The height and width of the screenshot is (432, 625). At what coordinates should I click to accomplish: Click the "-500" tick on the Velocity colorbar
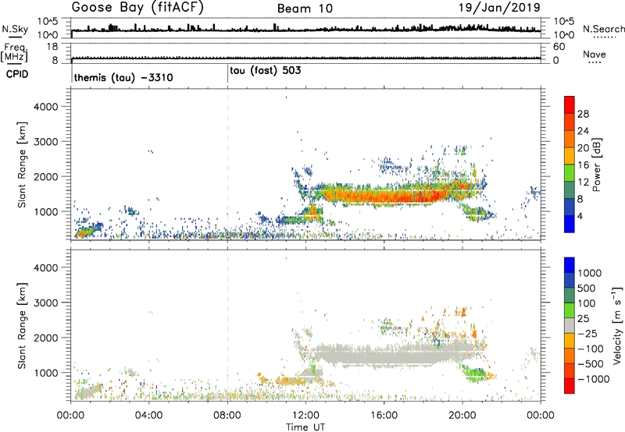click(x=590, y=363)
